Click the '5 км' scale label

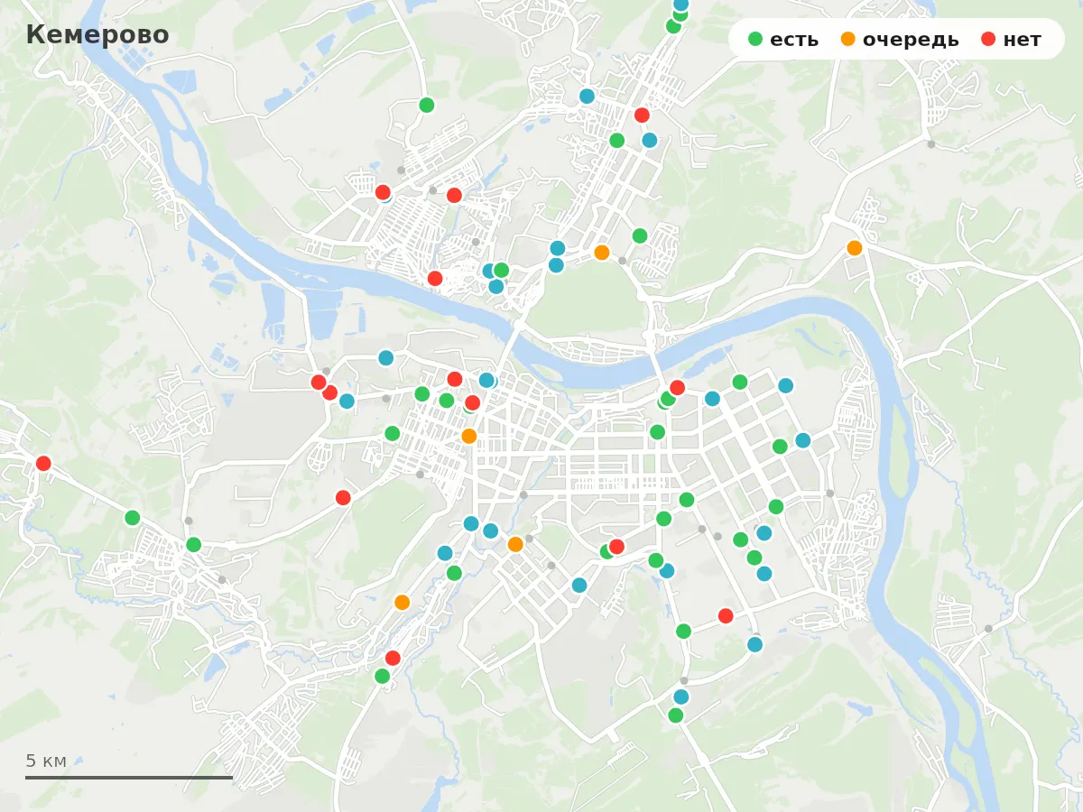point(46,761)
